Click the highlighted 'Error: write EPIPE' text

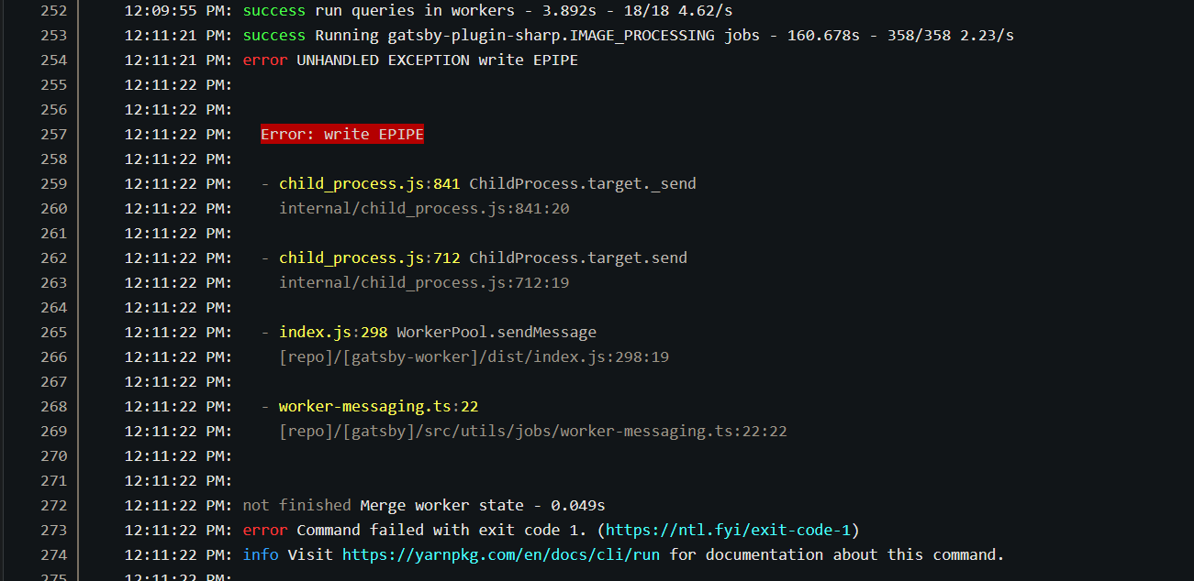point(342,135)
